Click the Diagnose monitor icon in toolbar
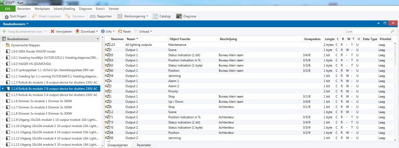 pos(179,16)
